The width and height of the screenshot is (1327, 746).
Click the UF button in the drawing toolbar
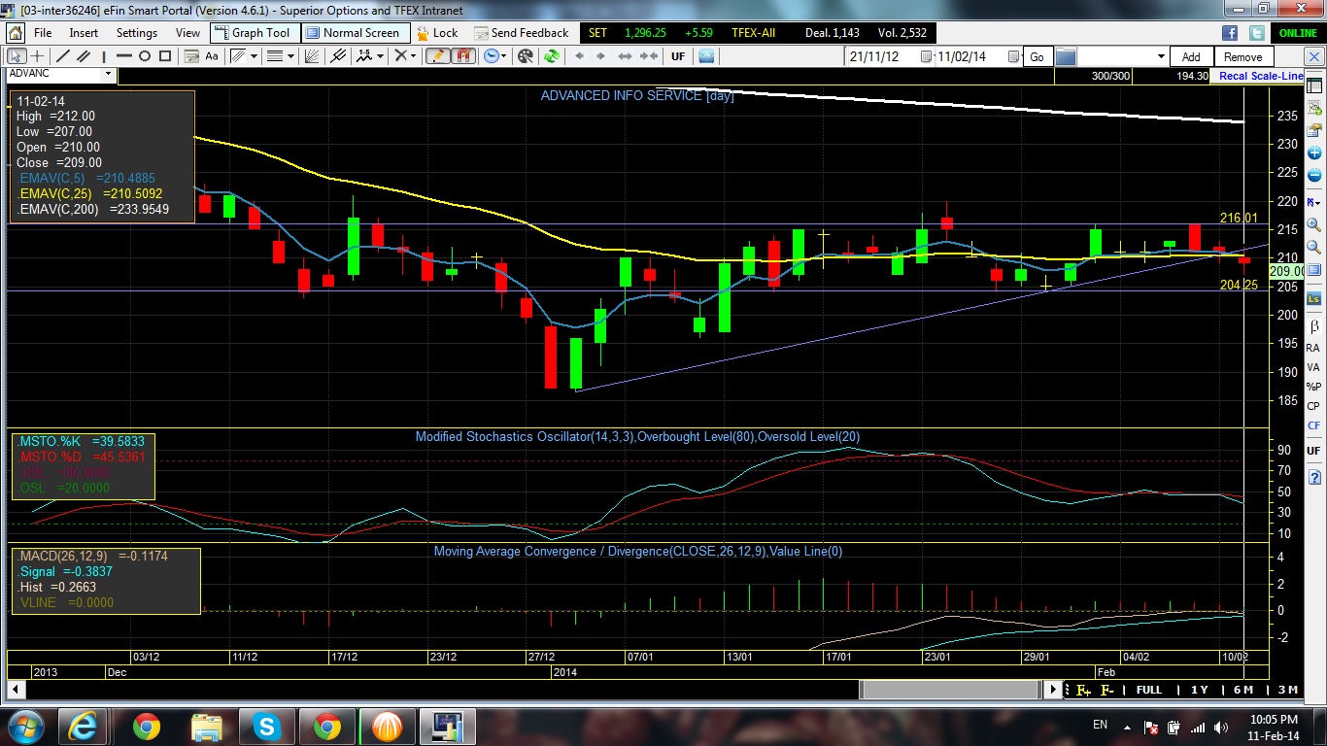[678, 56]
